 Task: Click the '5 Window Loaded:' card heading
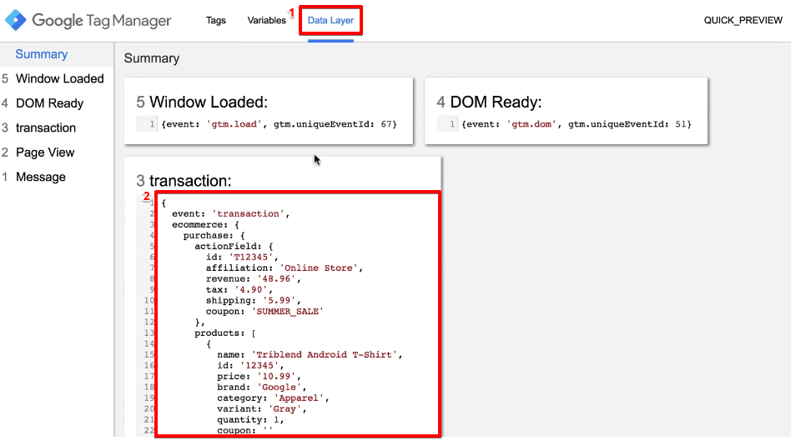click(202, 103)
